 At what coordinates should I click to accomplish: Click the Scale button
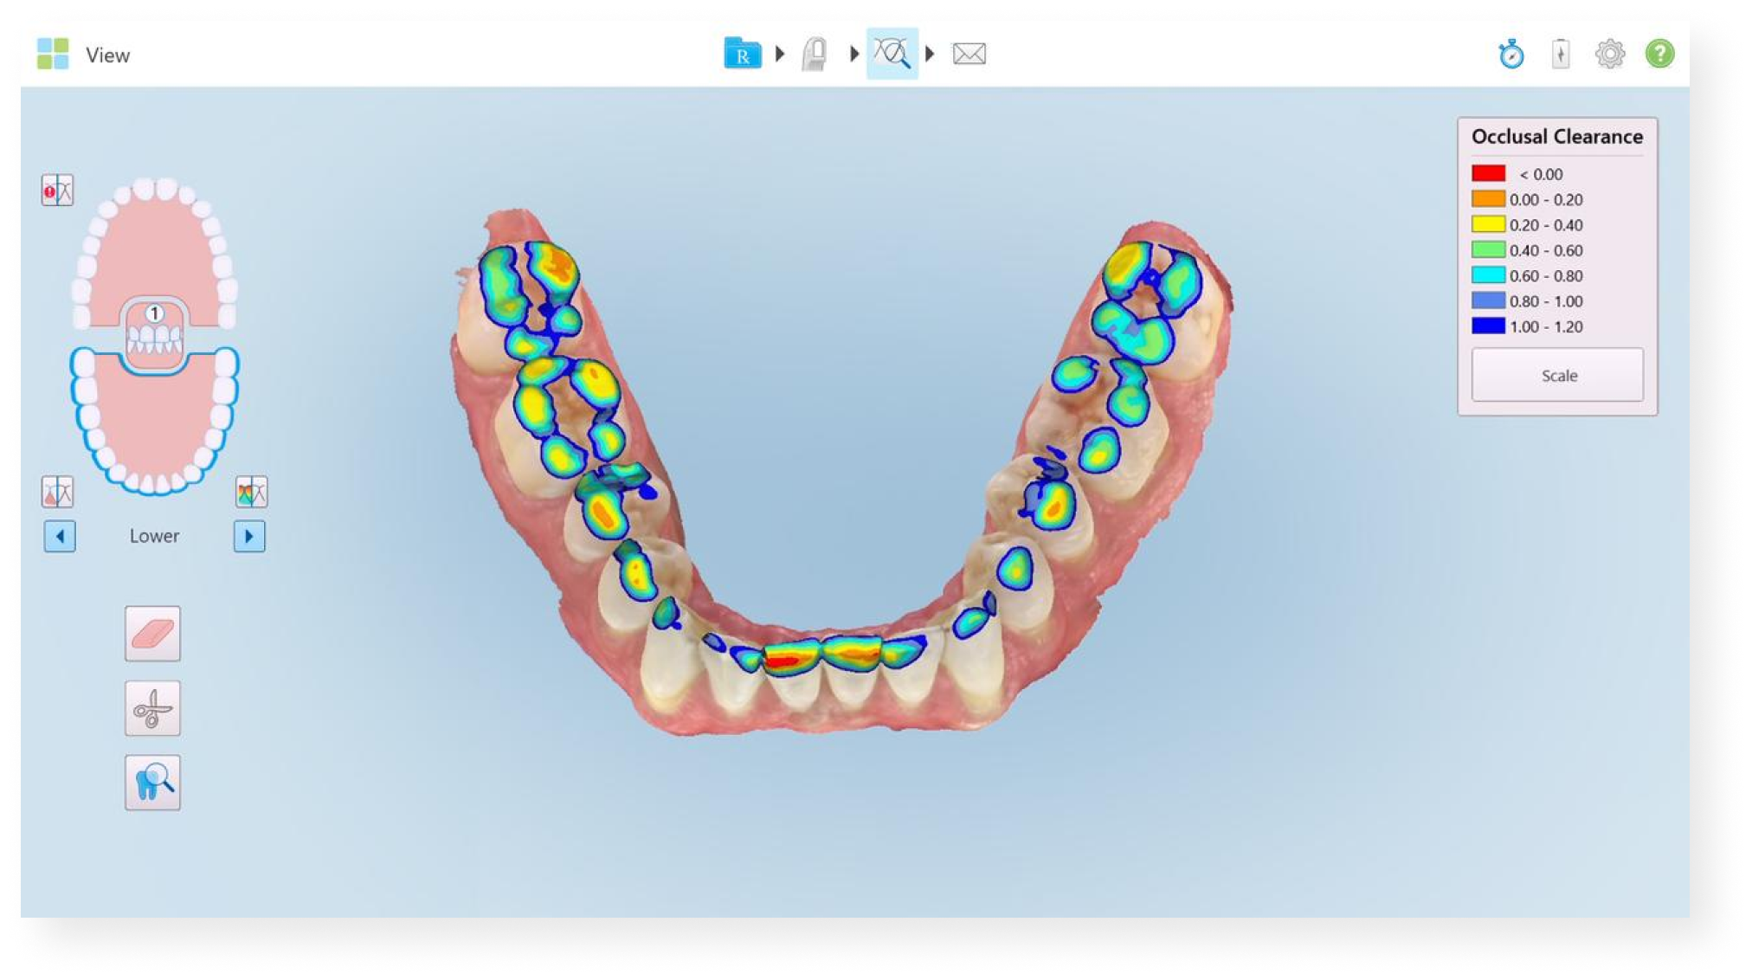(x=1557, y=375)
